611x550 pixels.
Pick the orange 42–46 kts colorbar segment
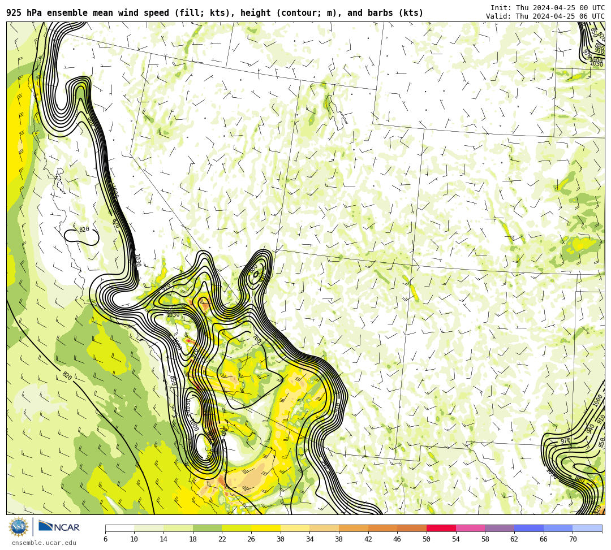382,528
